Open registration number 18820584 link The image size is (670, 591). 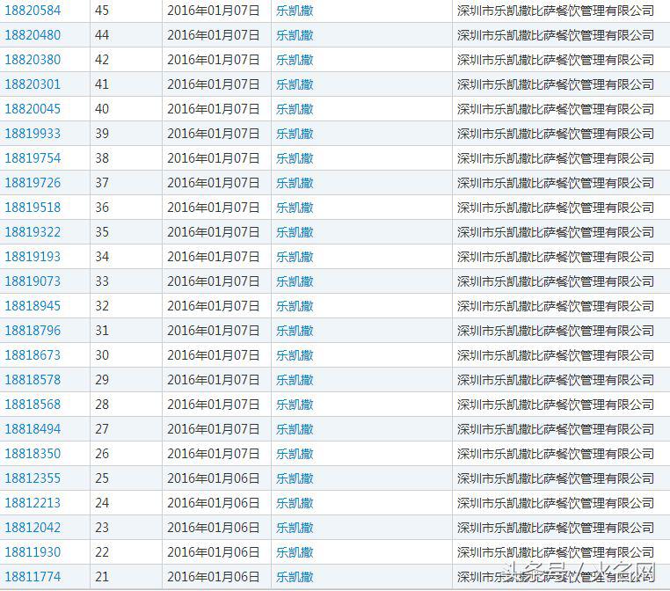click(33, 11)
